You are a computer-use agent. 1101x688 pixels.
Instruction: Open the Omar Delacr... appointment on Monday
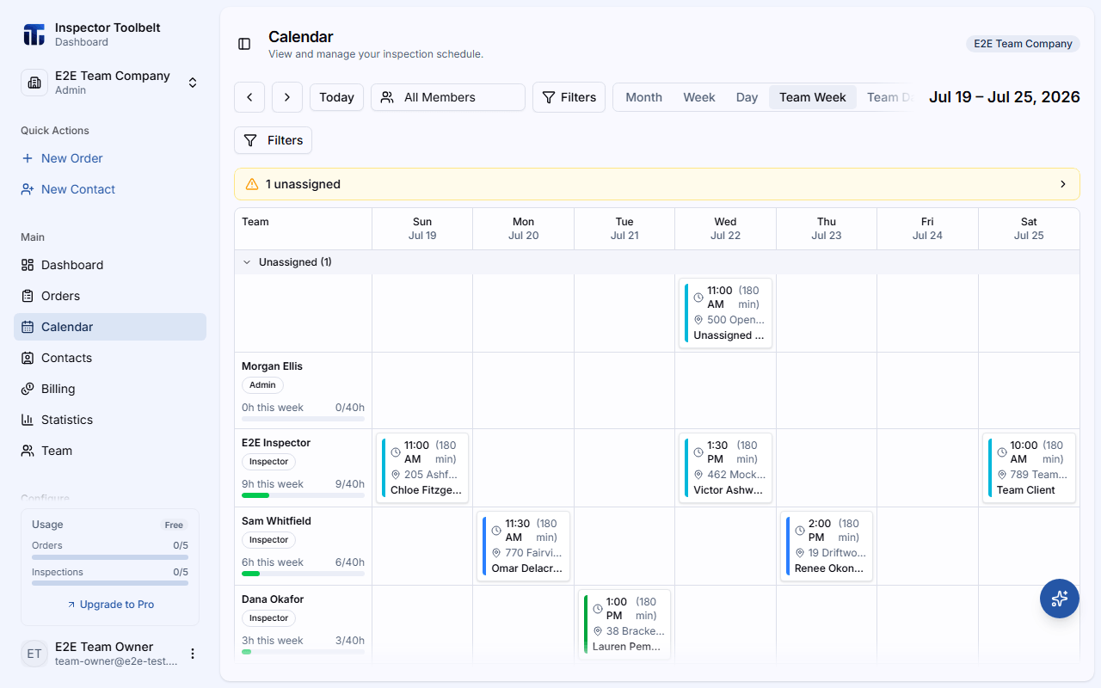(523, 546)
